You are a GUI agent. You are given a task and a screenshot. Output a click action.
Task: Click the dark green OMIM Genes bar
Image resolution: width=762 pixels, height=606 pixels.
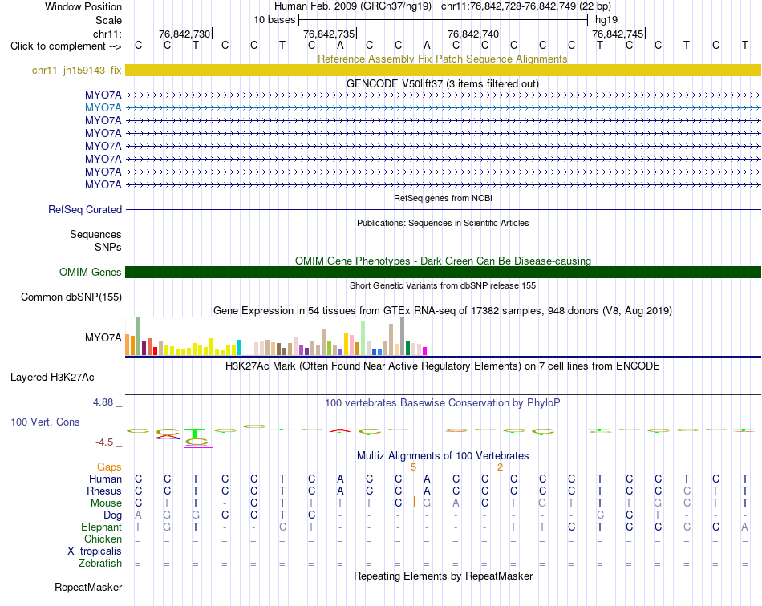click(x=443, y=273)
